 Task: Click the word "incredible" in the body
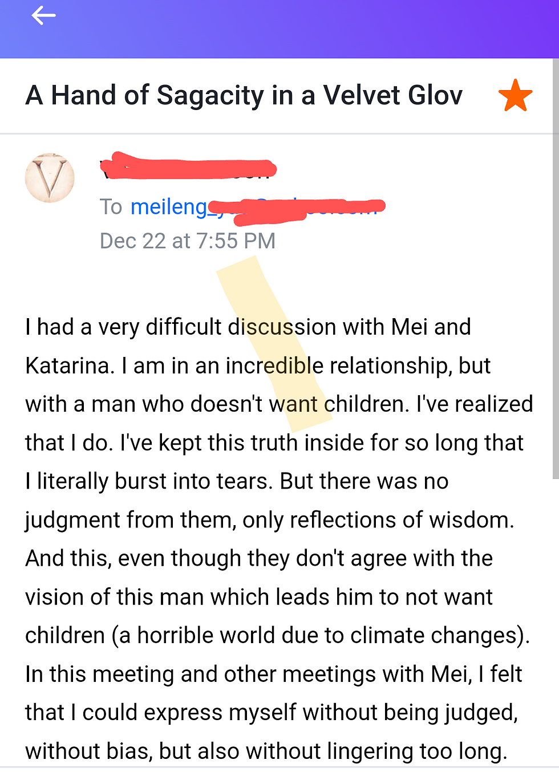point(274,366)
